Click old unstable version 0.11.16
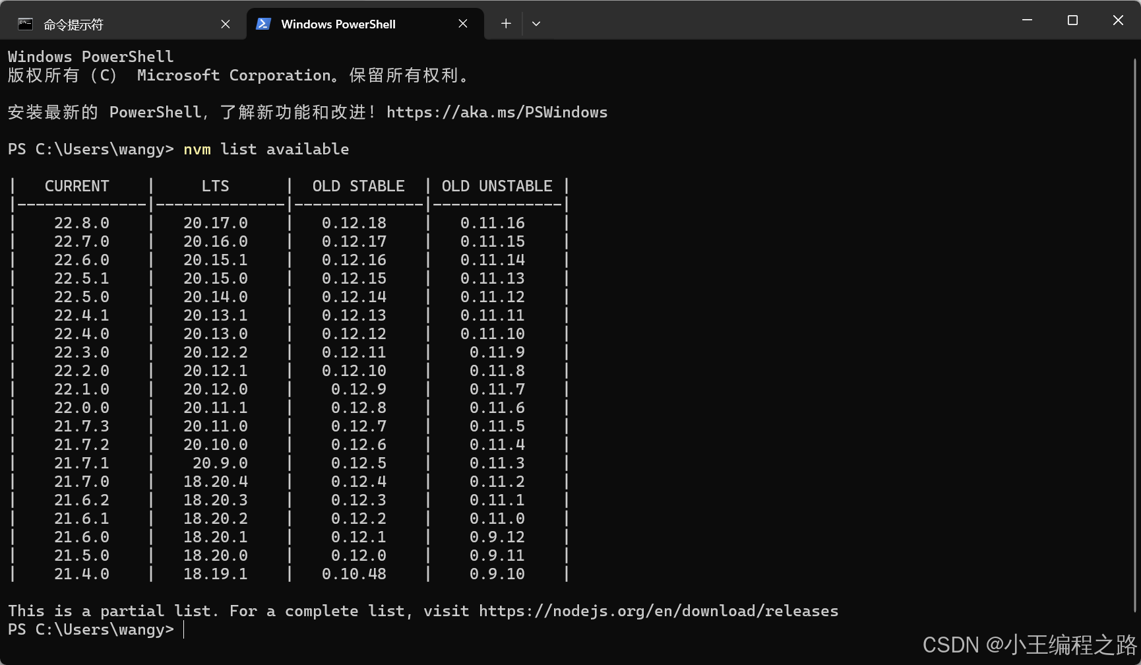The width and height of the screenshot is (1141, 665). 493,223
